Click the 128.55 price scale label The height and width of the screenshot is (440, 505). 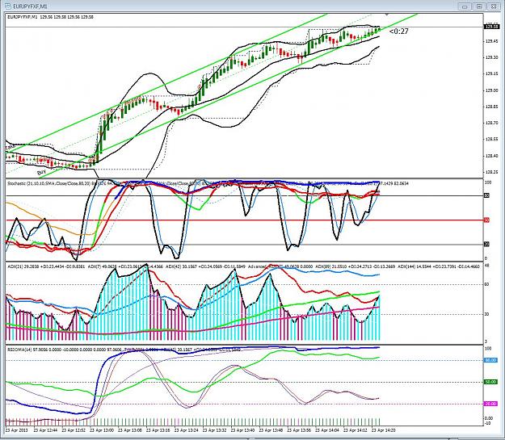tap(491, 140)
